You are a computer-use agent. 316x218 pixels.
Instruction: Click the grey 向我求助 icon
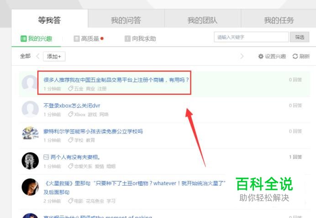click(x=127, y=38)
